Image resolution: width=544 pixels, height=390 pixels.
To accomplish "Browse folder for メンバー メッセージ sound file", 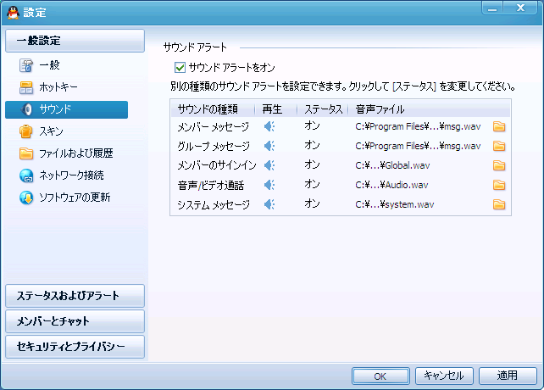I will click(499, 126).
